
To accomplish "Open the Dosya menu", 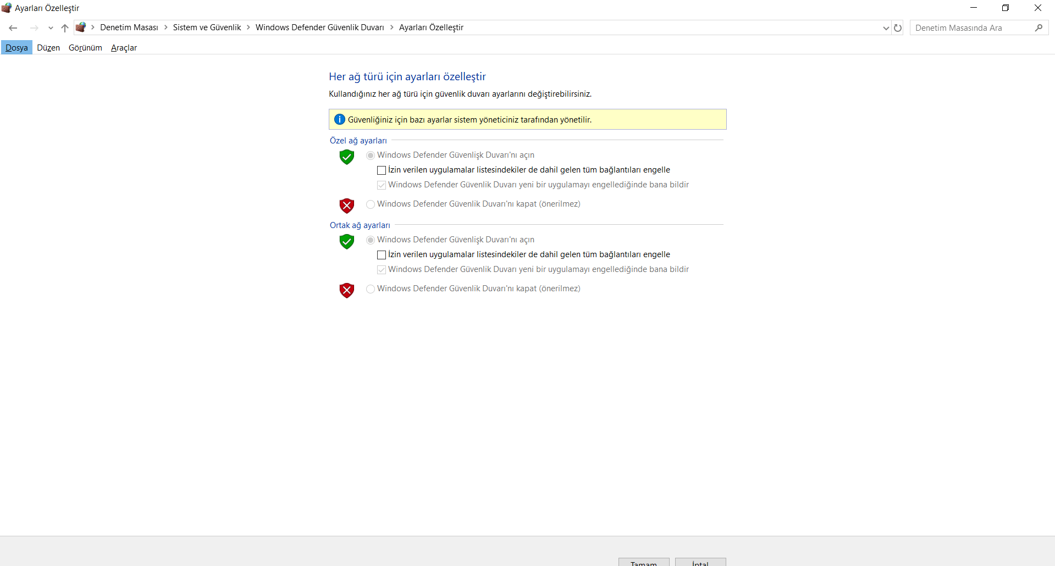I will [16, 48].
